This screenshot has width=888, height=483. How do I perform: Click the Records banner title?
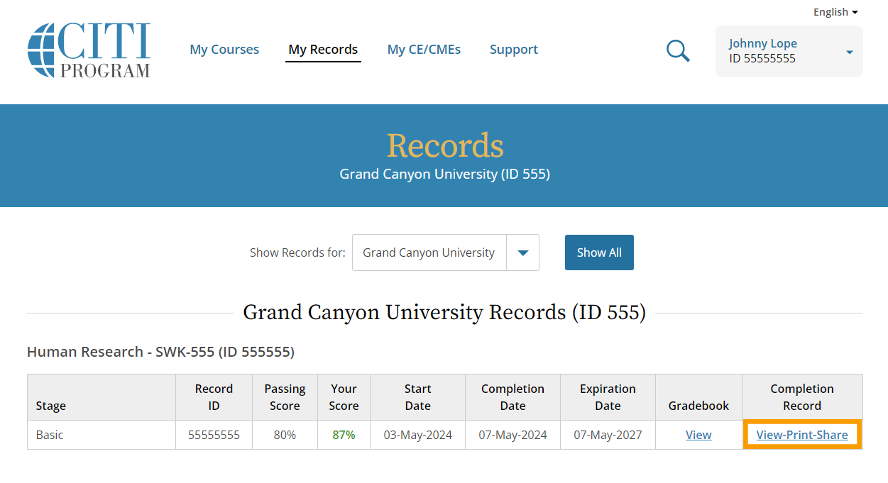click(445, 145)
